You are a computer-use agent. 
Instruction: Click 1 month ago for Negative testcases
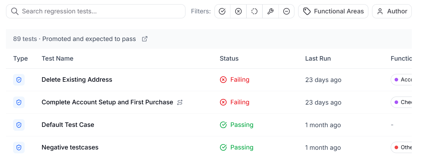pyautogui.click(x=323, y=148)
